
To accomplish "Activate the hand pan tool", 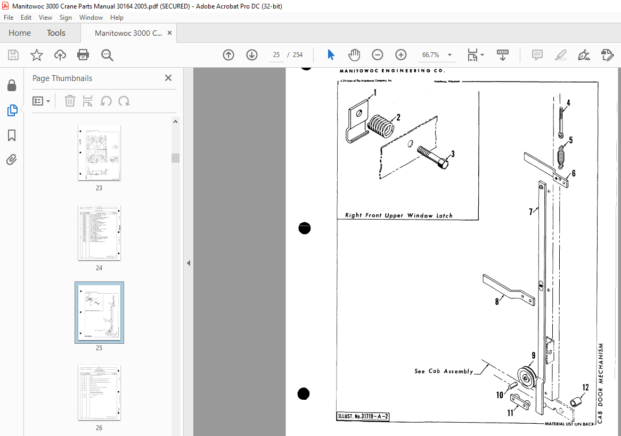I will (x=354, y=55).
